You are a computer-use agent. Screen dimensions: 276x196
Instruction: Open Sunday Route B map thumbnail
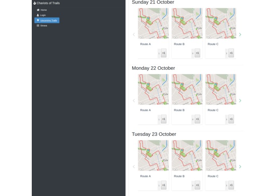(x=187, y=23)
